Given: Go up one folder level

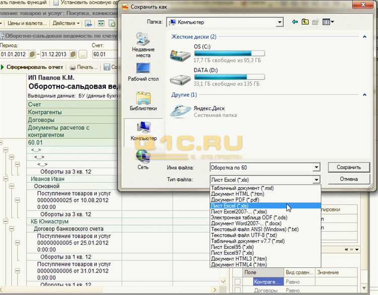Looking at the screenshot, I should 305,22.
